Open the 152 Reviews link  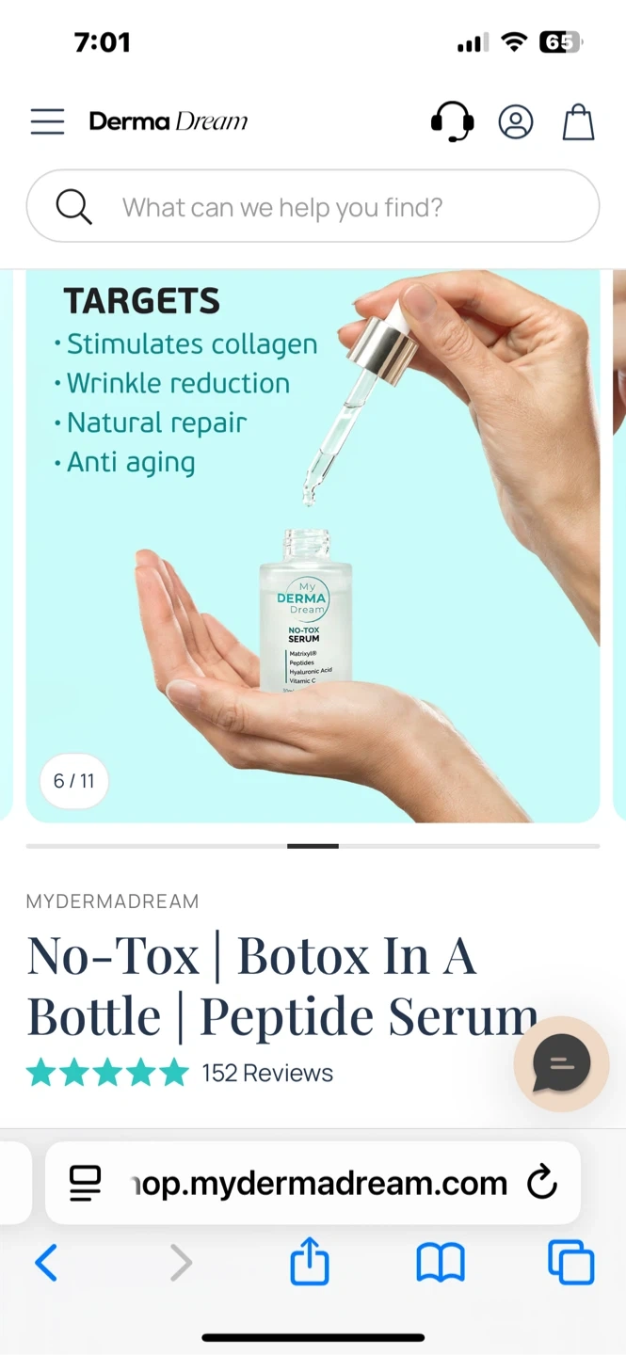point(267,1073)
